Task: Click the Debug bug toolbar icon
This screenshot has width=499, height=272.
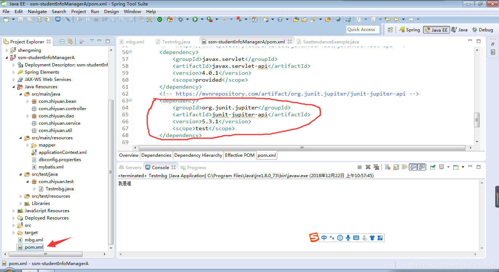Action: pyautogui.click(x=180, y=19)
